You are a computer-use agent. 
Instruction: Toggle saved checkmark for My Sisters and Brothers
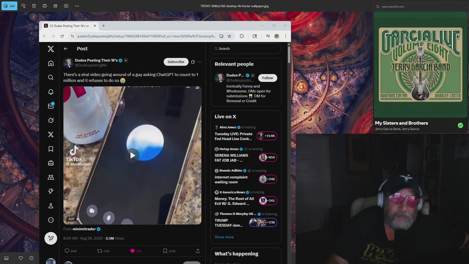click(460, 125)
